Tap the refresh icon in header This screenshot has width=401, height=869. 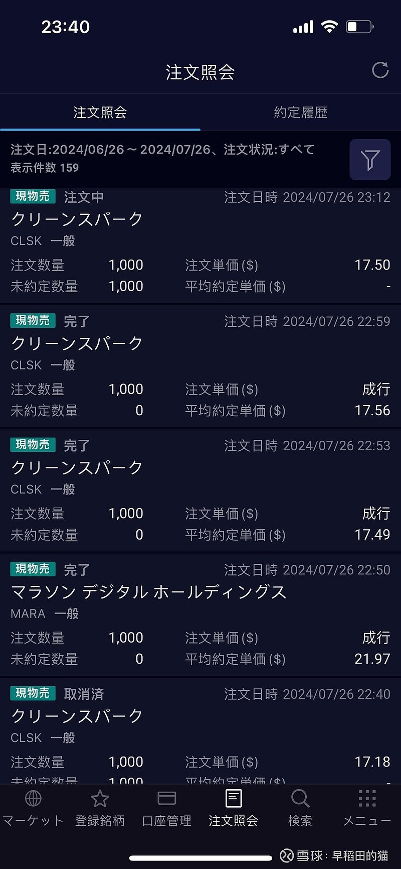click(x=380, y=71)
